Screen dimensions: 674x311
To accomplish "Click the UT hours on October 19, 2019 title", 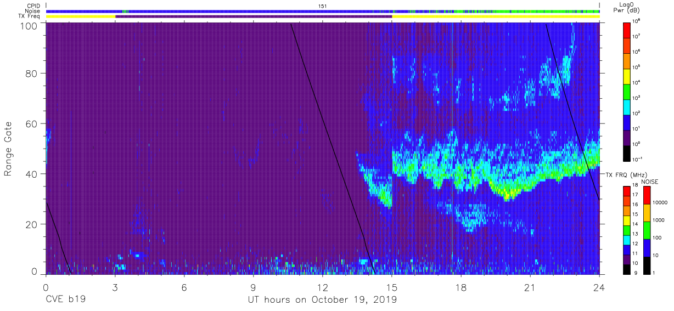I will coord(321,300).
